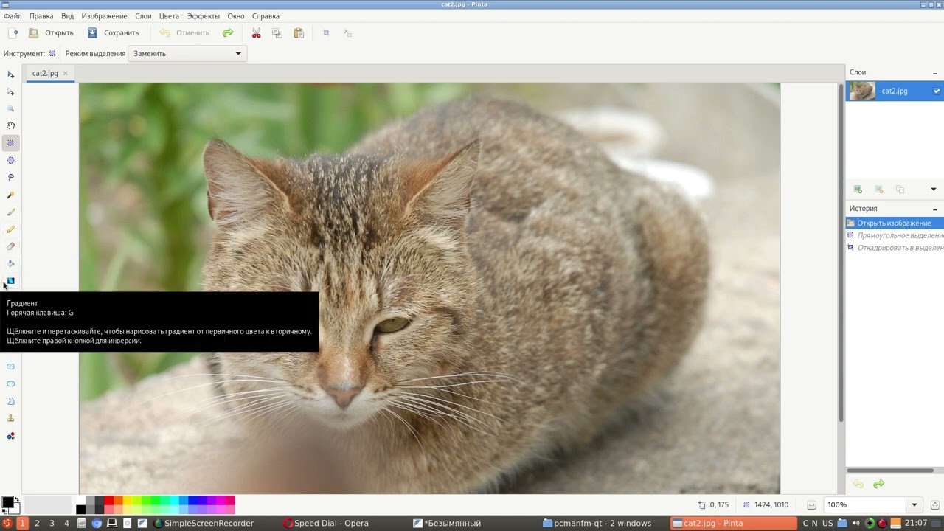944x531 pixels.
Task: Click the green Redo arrow in toolbar
Action: click(228, 32)
